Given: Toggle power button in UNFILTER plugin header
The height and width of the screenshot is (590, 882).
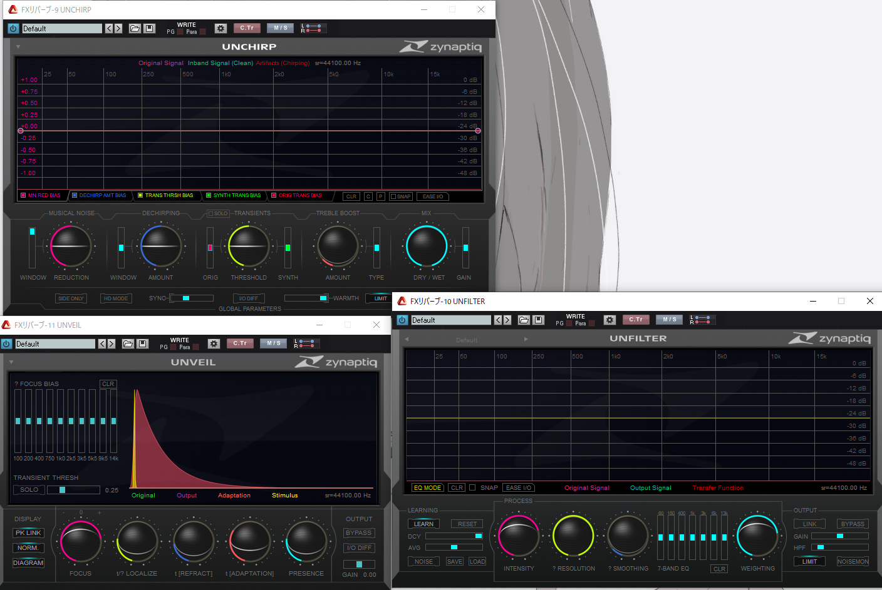Looking at the screenshot, I should point(402,320).
